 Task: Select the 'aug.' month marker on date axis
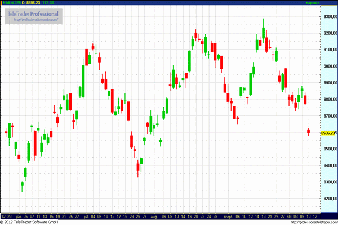click(153, 216)
